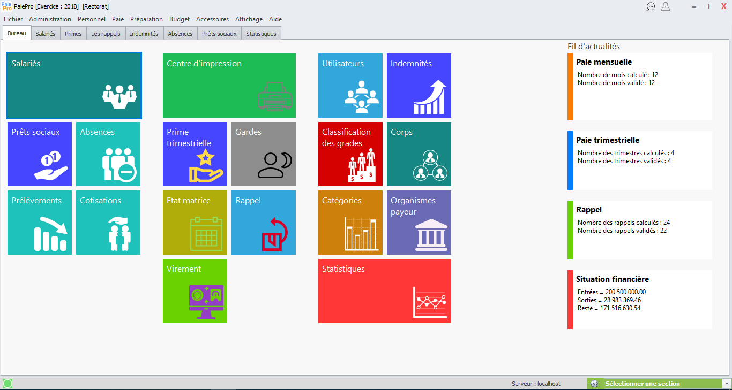Screen dimensions: 732x390
Task: Open the Prime trimestrielle tile
Action: [195, 154]
